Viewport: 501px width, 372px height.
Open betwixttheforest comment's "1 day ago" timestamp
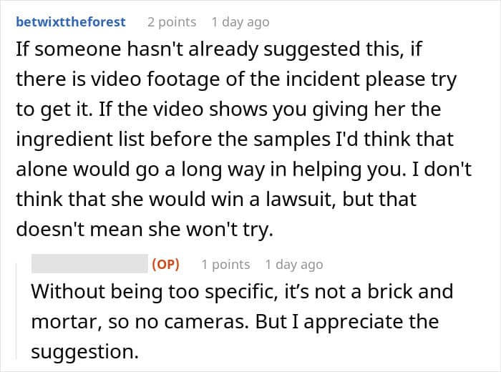pyautogui.click(x=241, y=21)
